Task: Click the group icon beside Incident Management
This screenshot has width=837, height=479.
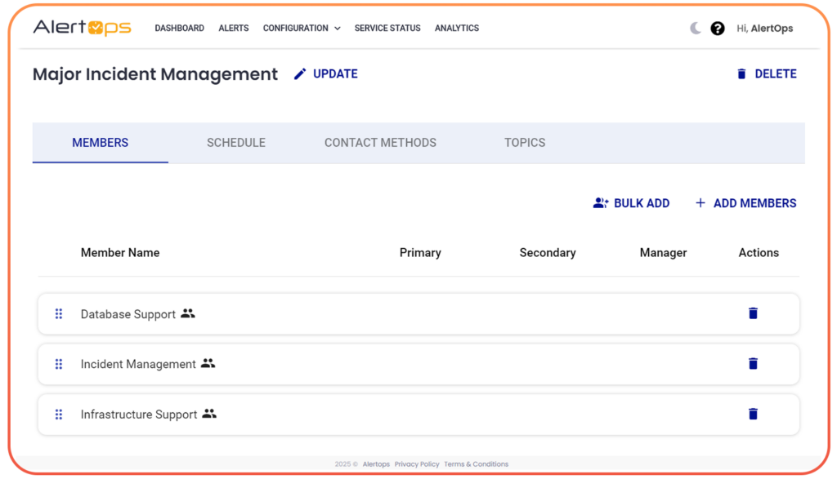Action: (208, 364)
